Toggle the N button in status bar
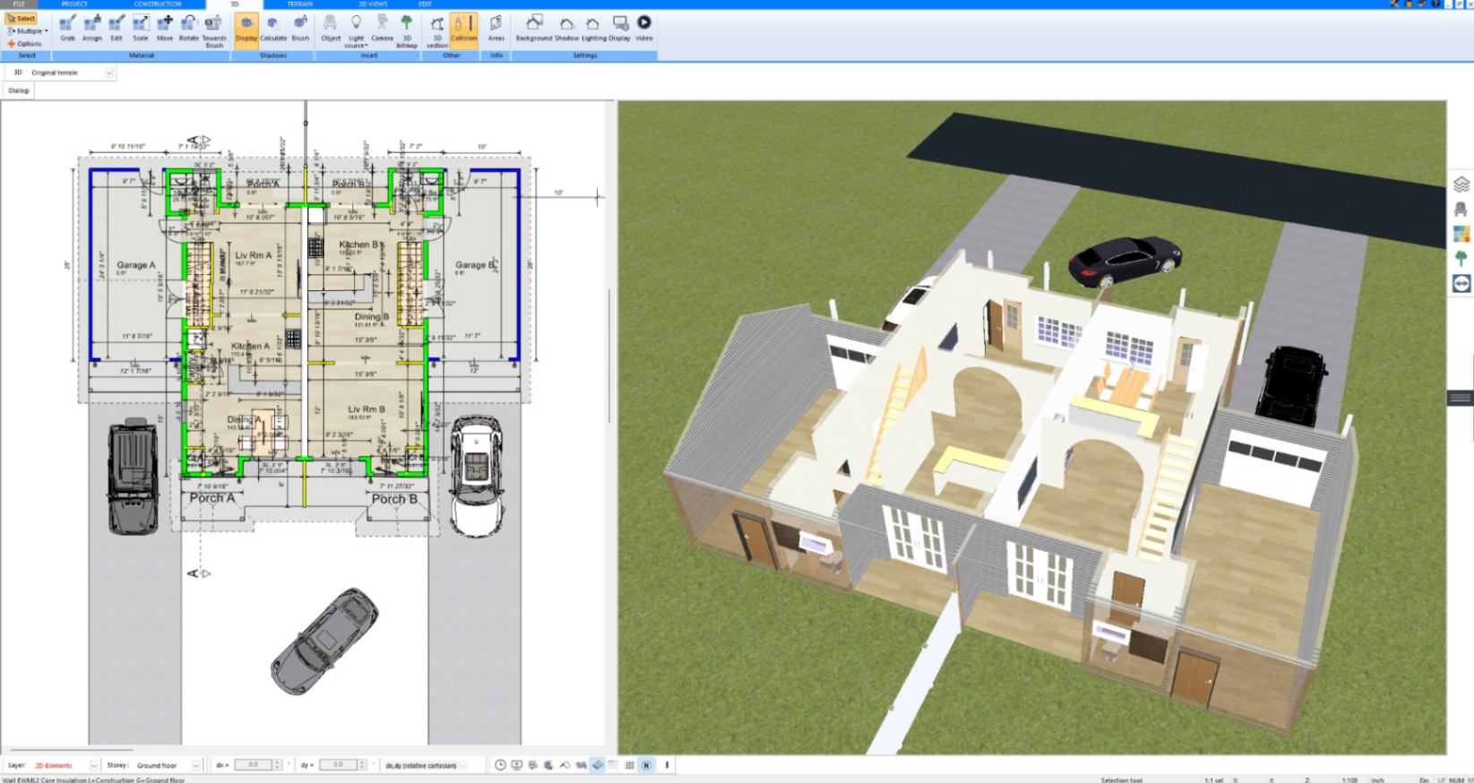Screen dimensions: 1474x783 [646, 765]
